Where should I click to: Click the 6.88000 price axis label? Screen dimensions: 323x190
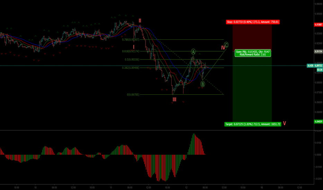[318, 83]
